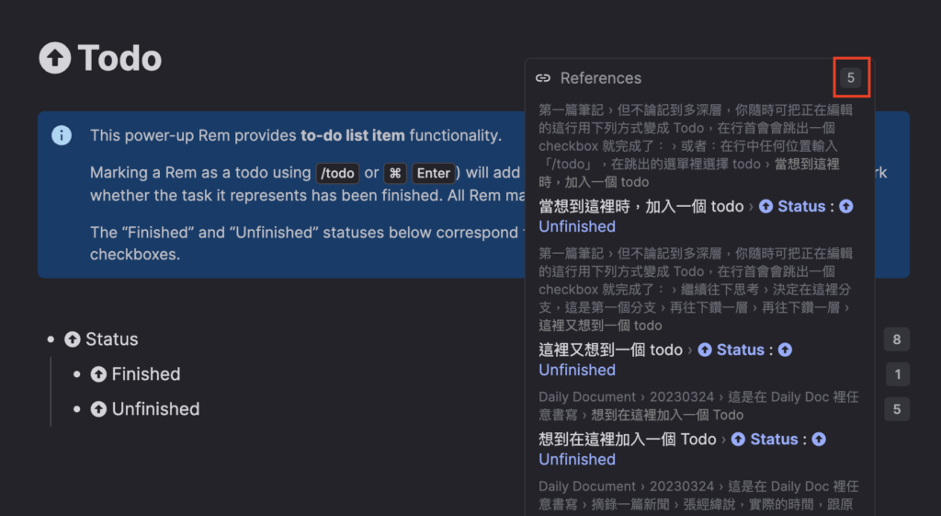Open the reference "想到在這裡加入一個 Todo"
This screenshot has width=941, height=516.
[x=627, y=439]
